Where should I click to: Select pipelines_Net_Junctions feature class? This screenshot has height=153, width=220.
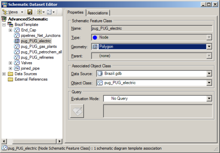pos(40,36)
